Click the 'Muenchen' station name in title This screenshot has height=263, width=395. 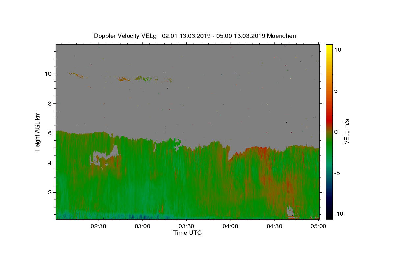281,36
